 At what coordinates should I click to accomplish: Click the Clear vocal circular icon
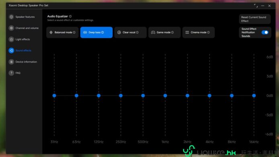[x=119, y=33]
